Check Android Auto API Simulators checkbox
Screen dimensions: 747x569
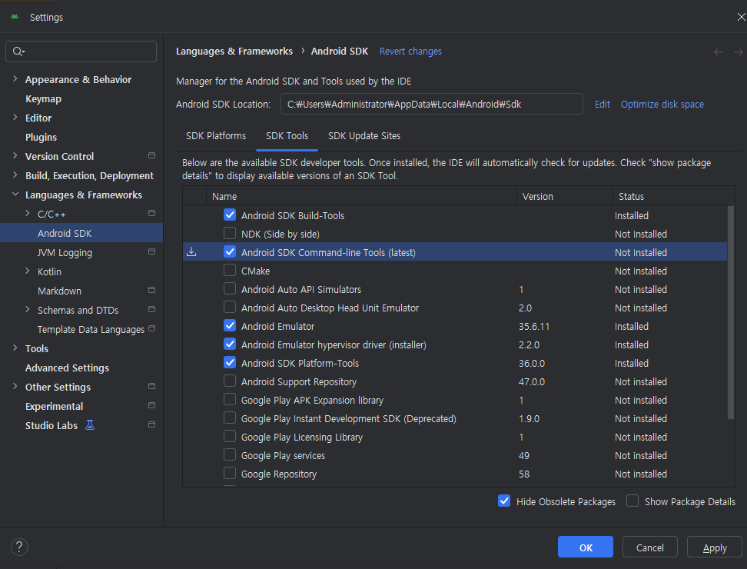pyautogui.click(x=230, y=289)
